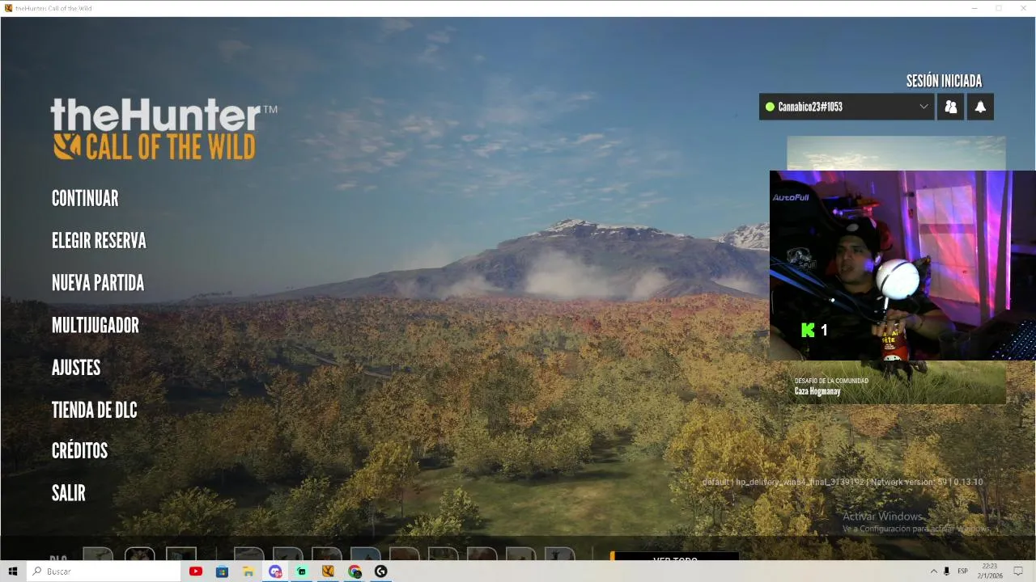The width and height of the screenshot is (1036, 582).
Task: Open Logitech G HUB from the taskbar
Action: coord(381,571)
